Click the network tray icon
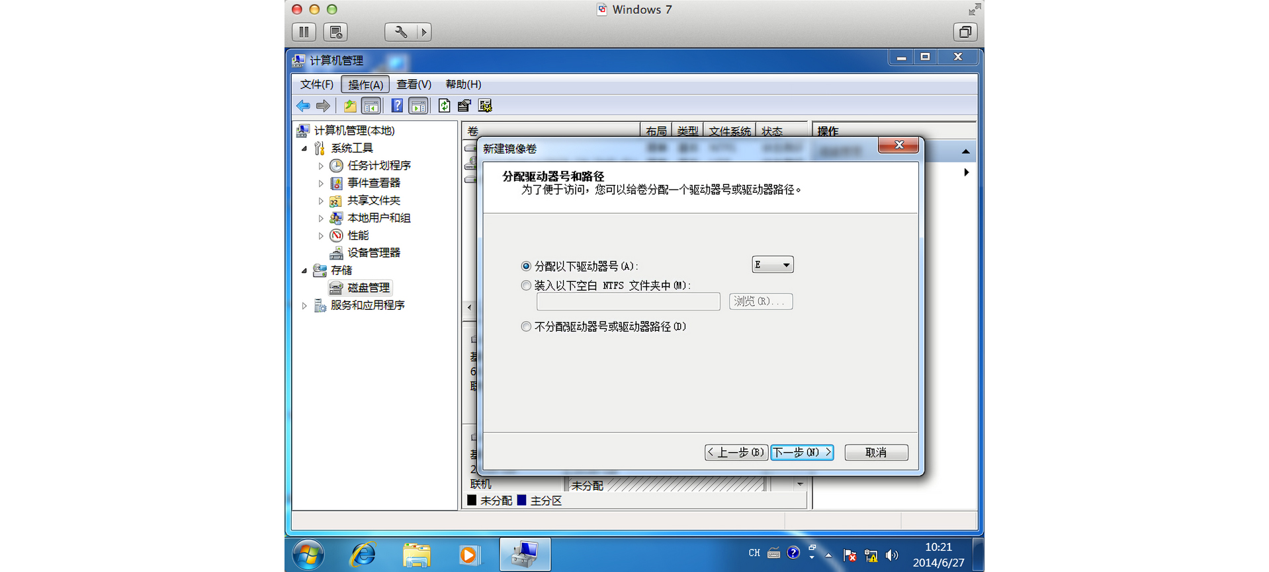Screen dimensions: 1269x572 click(871, 555)
